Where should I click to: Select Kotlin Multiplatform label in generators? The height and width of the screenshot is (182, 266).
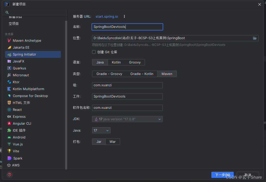tap(28, 89)
